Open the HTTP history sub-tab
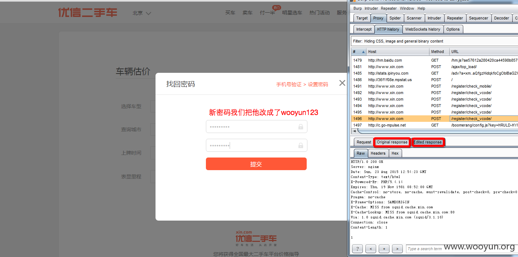Image resolution: width=518 pixels, height=257 pixels. pyautogui.click(x=388, y=29)
